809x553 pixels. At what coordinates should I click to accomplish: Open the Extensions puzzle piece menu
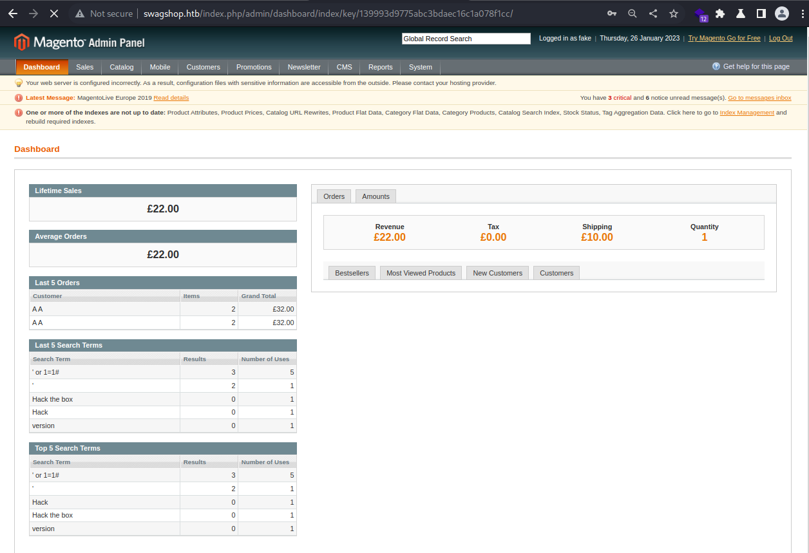point(720,14)
